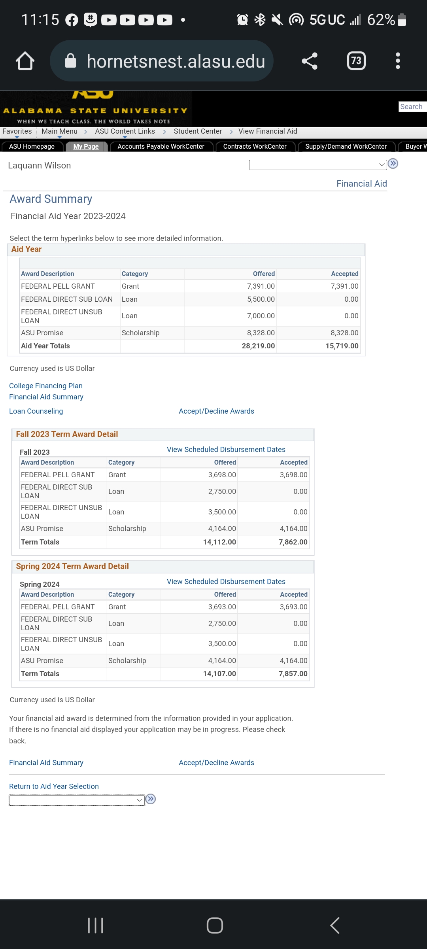Image resolution: width=427 pixels, height=949 pixels.
Task: Click Accept/Decline Awards beside Loan Counseling
Action: (x=216, y=411)
